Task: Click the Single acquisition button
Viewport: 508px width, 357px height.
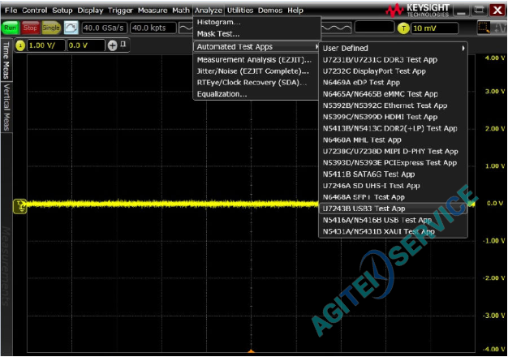Action: [50, 28]
